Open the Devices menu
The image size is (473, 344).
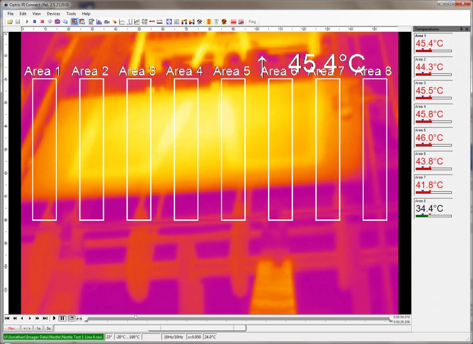tap(54, 14)
